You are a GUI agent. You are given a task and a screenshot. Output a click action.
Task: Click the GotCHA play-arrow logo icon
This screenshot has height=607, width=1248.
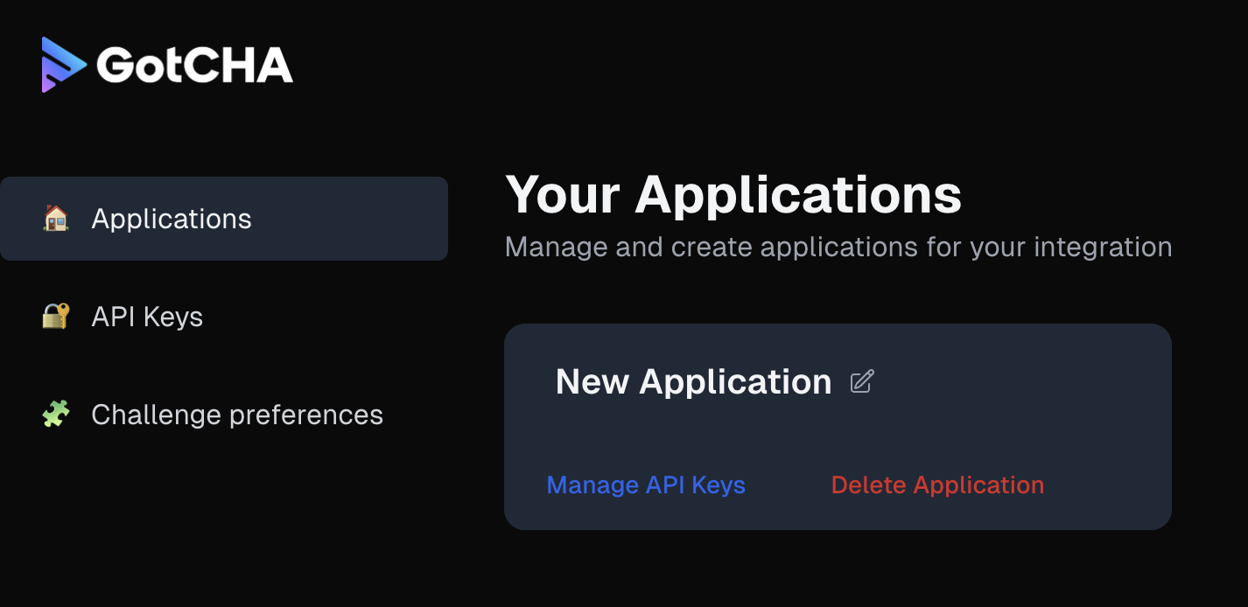click(x=63, y=65)
